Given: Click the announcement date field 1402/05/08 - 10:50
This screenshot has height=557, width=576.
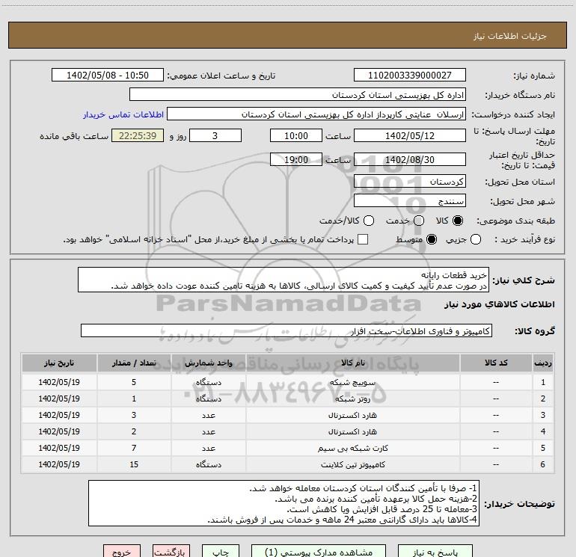Looking at the screenshot, I should 108,76.
